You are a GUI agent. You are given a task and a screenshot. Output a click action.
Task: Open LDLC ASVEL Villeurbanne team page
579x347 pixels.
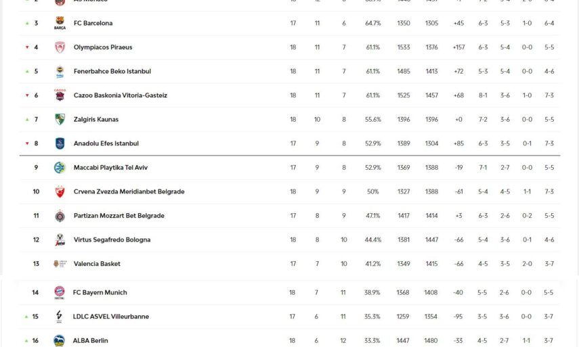(110, 317)
